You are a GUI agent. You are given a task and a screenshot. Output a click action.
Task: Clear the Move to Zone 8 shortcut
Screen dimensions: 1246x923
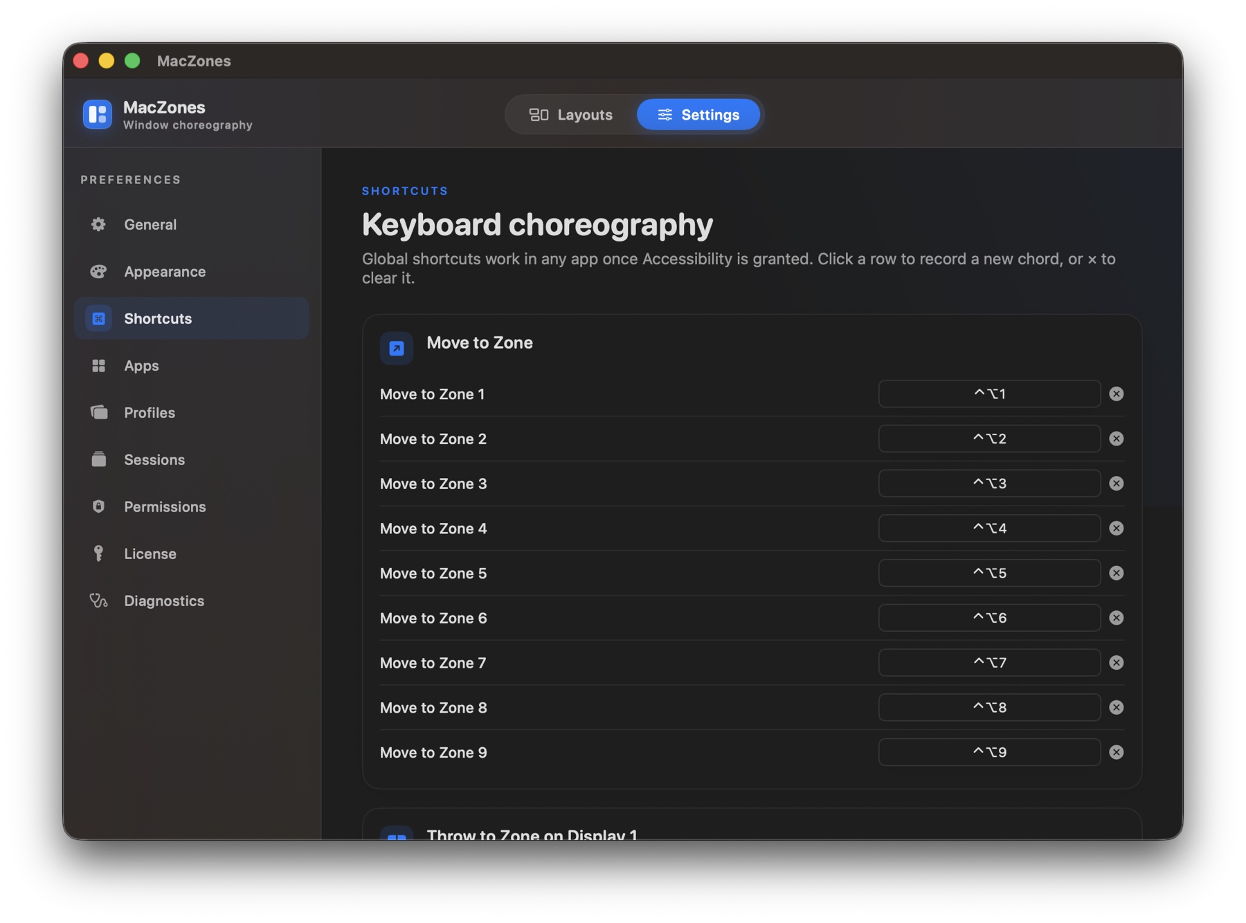(1116, 707)
